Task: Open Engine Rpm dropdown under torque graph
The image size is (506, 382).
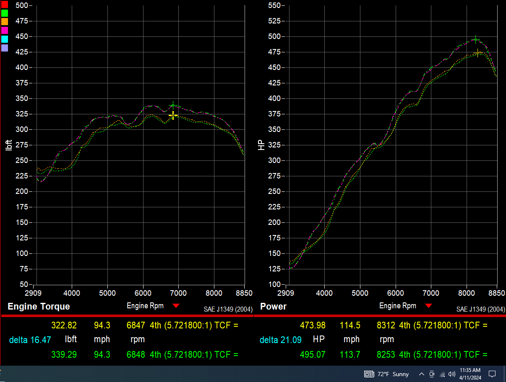Action: click(176, 306)
